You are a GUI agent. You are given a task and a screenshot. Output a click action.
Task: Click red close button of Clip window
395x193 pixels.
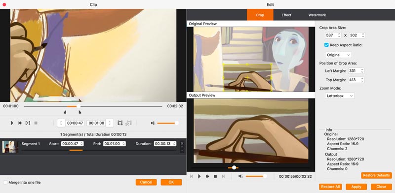pyautogui.click(x=4, y=4)
